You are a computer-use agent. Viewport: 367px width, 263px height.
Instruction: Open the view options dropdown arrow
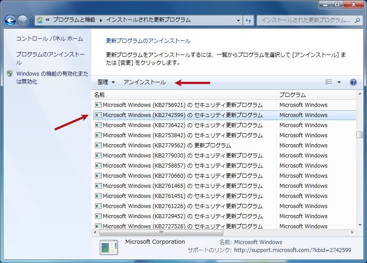[x=339, y=82]
